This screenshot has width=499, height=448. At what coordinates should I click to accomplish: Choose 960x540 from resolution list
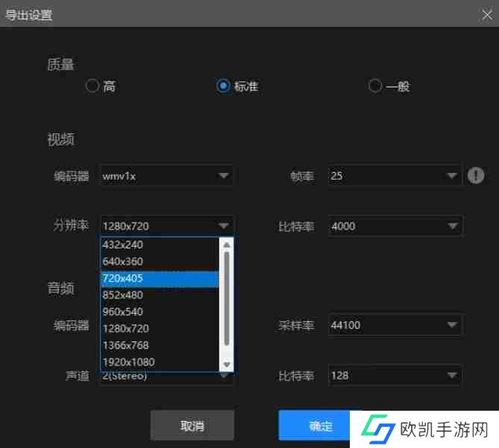point(160,312)
